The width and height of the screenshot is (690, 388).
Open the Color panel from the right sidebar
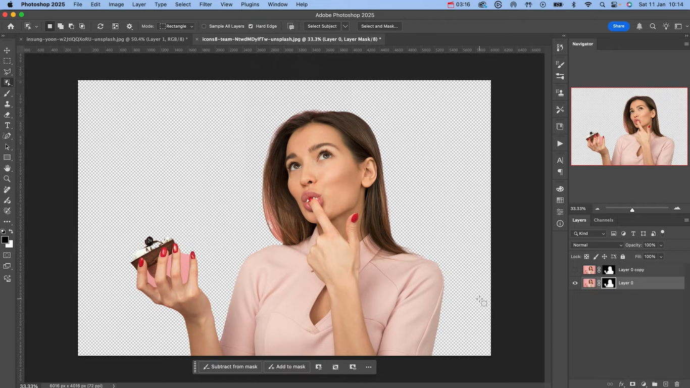(560, 188)
